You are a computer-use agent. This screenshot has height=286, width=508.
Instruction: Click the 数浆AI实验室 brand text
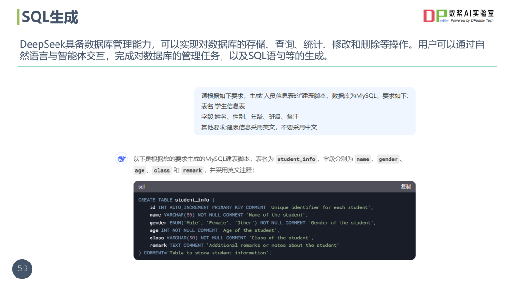[x=471, y=13]
